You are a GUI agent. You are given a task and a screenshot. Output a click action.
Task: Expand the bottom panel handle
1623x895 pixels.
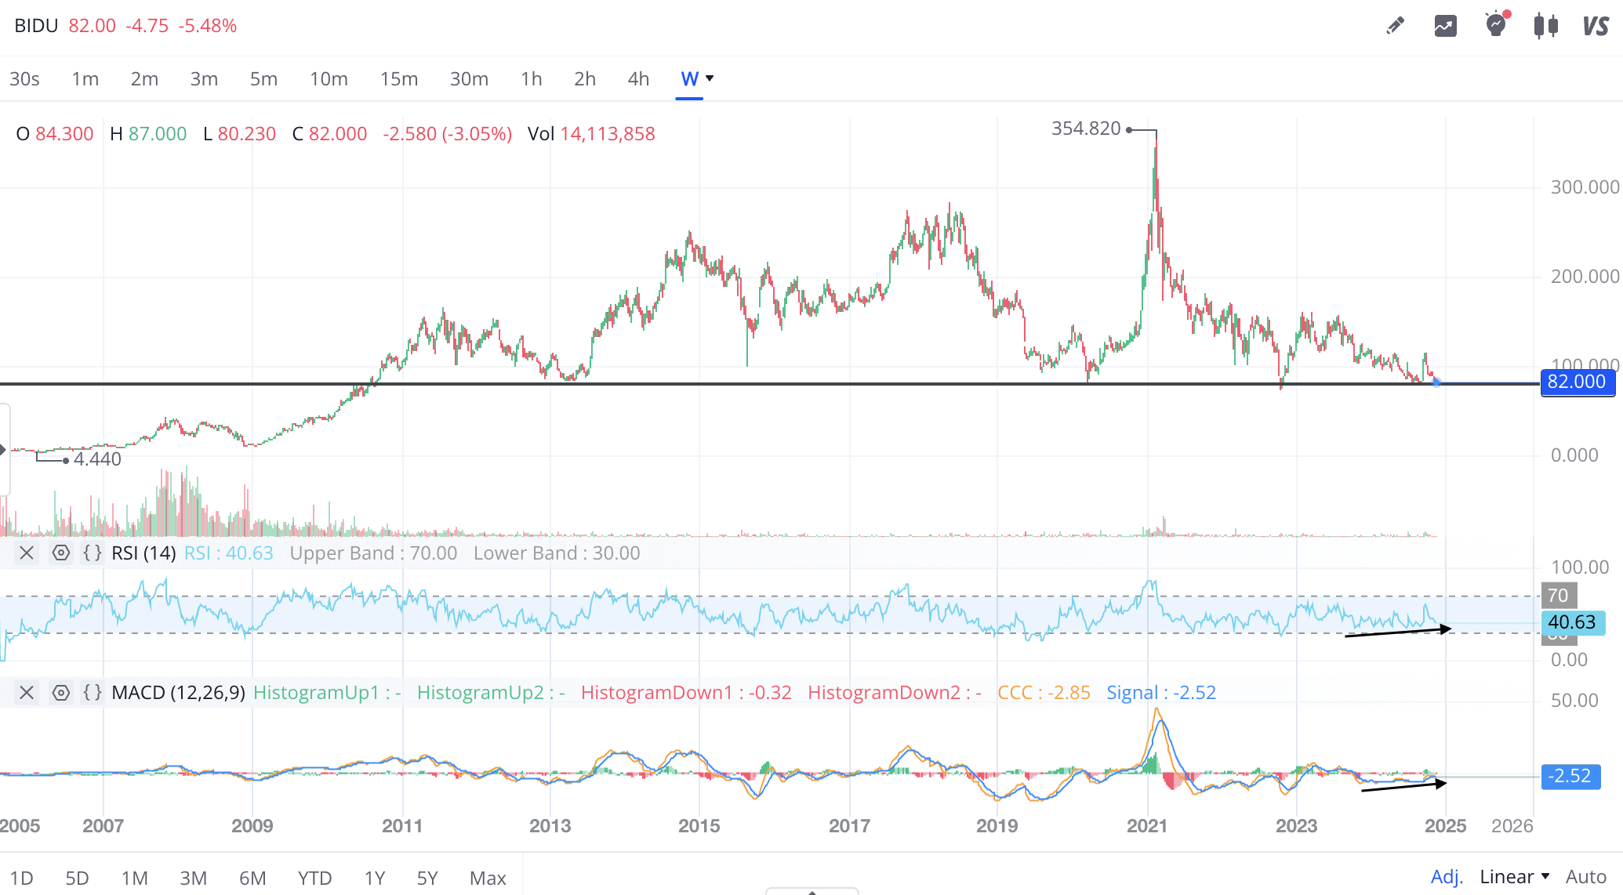[x=811, y=891]
